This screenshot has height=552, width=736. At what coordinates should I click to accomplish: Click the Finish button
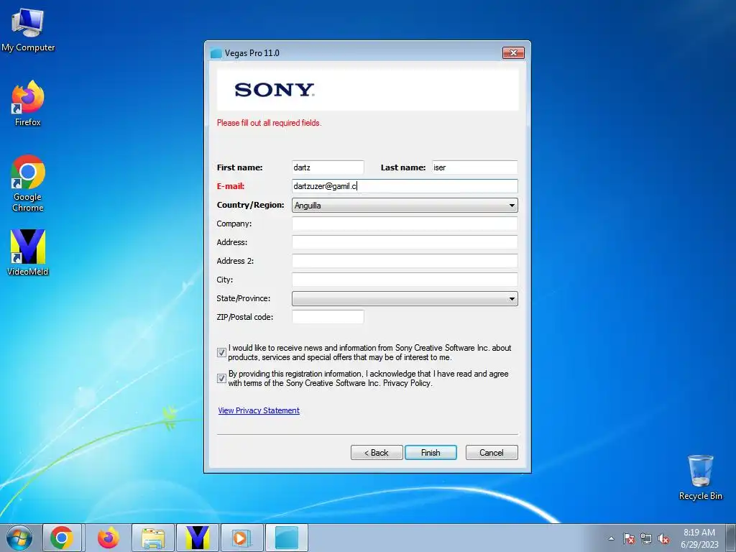[431, 453]
